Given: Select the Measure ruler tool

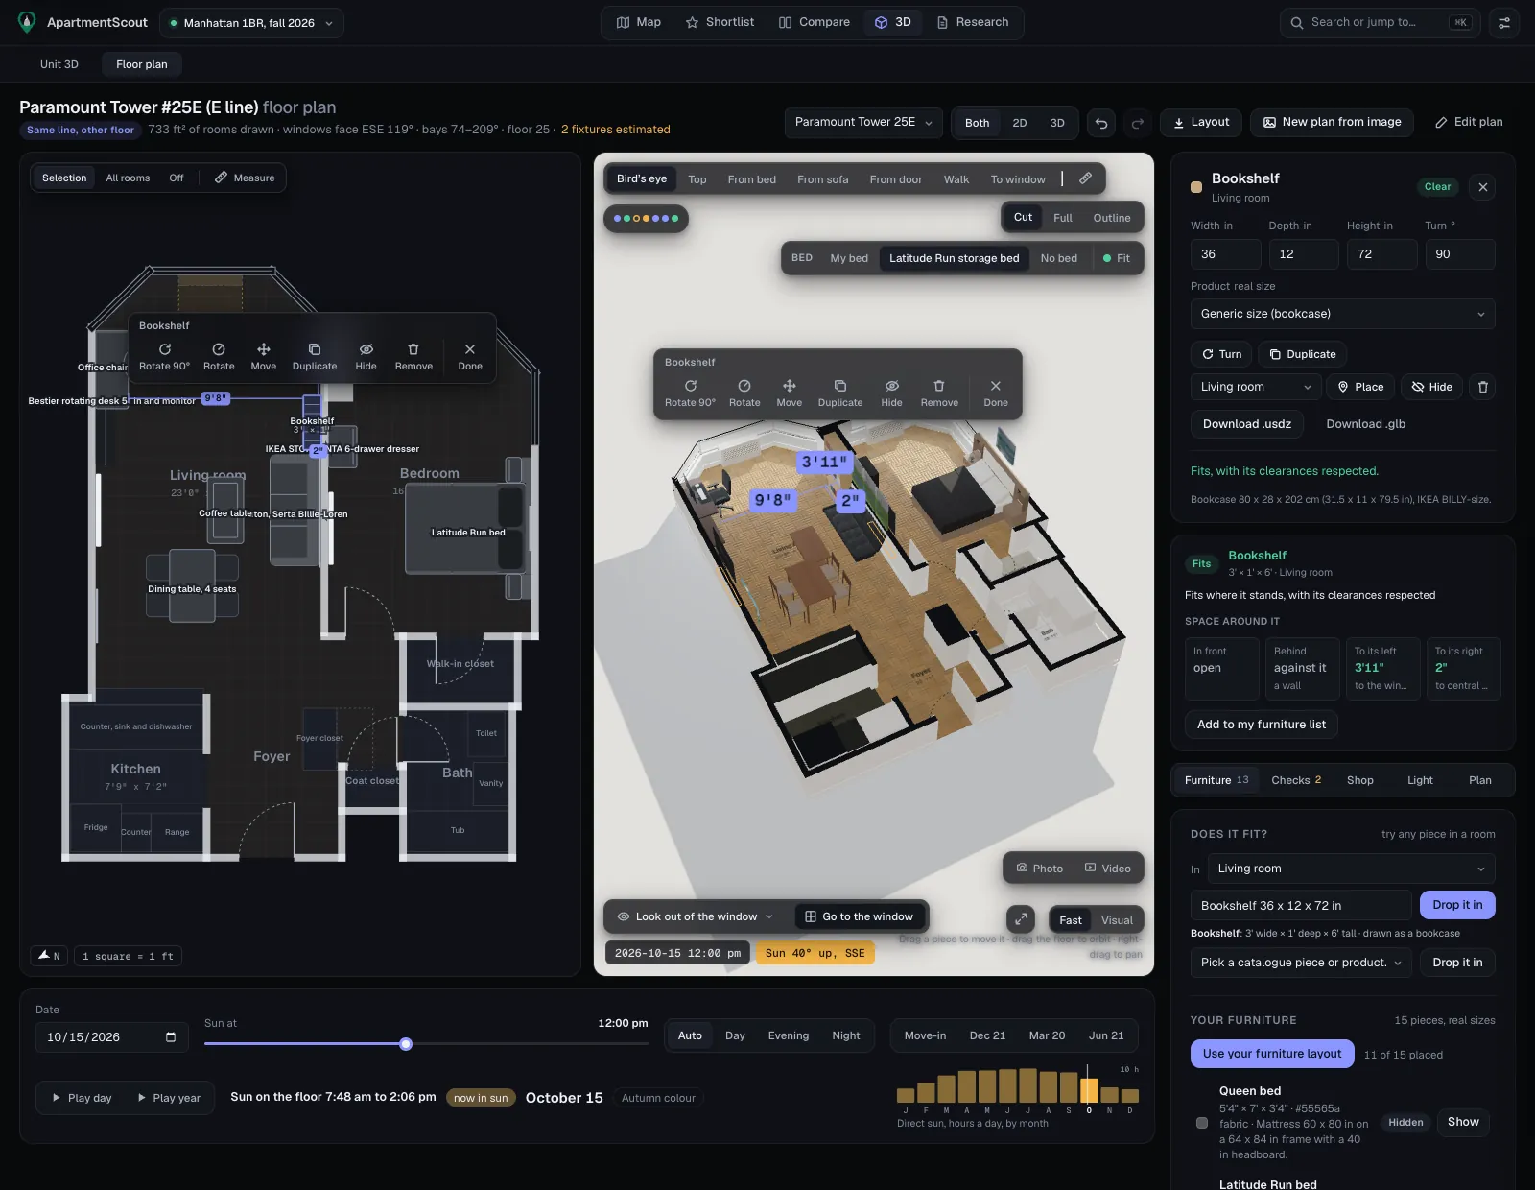Looking at the screenshot, I should coord(245,178).
